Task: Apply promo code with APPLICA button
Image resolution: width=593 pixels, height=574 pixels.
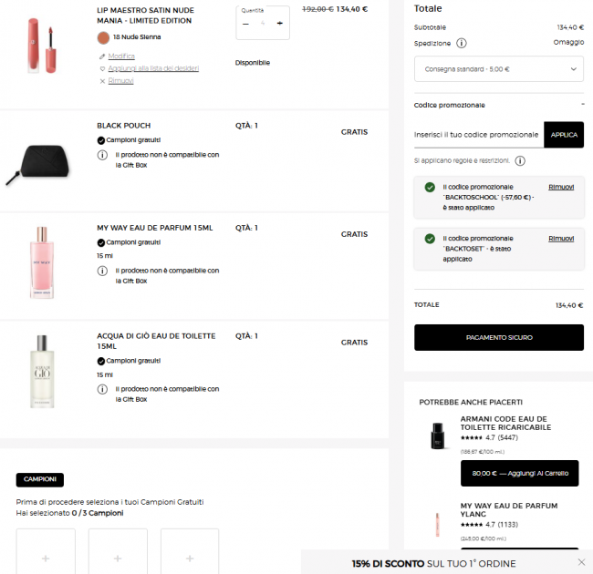Action: click(564, 135)
